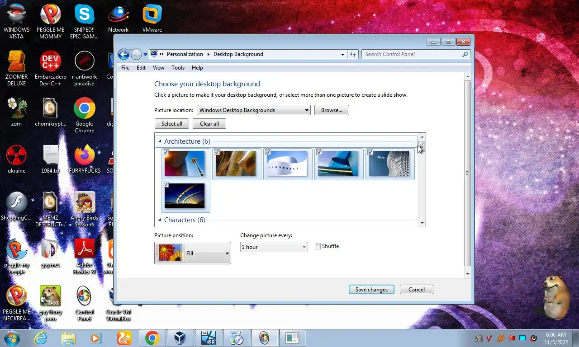
Task: Select the ukraine radiation-symbol desktop icon
Action: point(16,159)
